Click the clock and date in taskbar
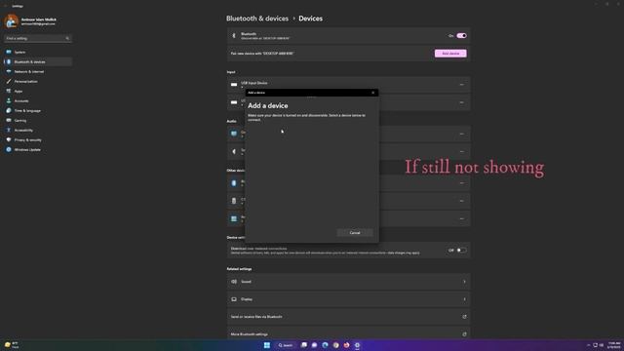 tap(614, 345)
